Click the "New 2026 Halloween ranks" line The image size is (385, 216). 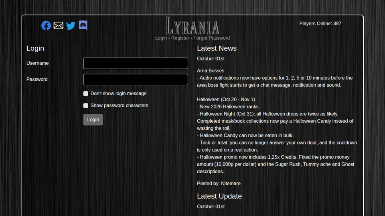click(228, 106)
